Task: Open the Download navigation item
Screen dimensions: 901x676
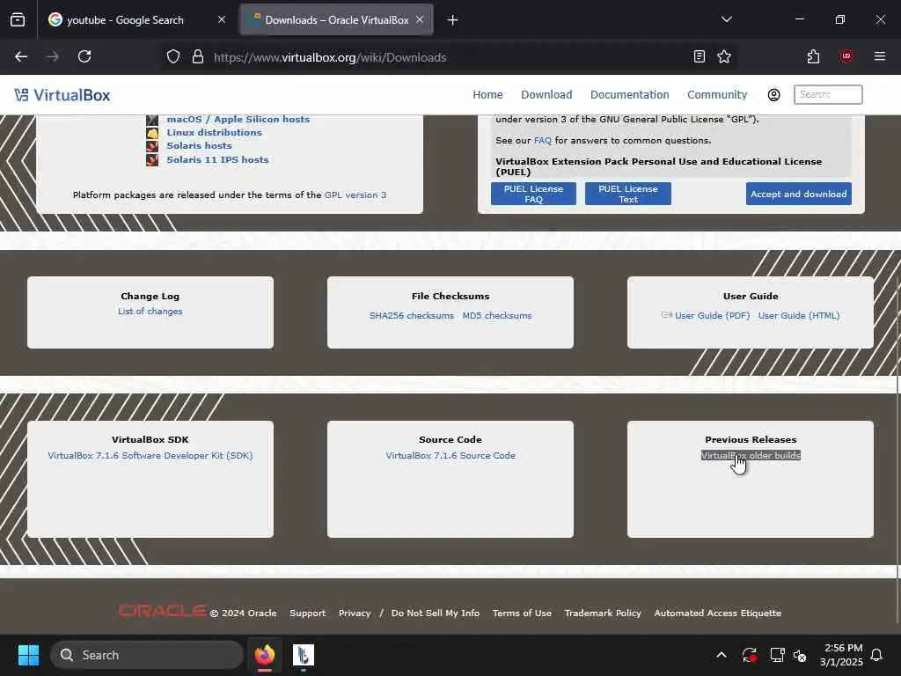Action: pos(546,94)
